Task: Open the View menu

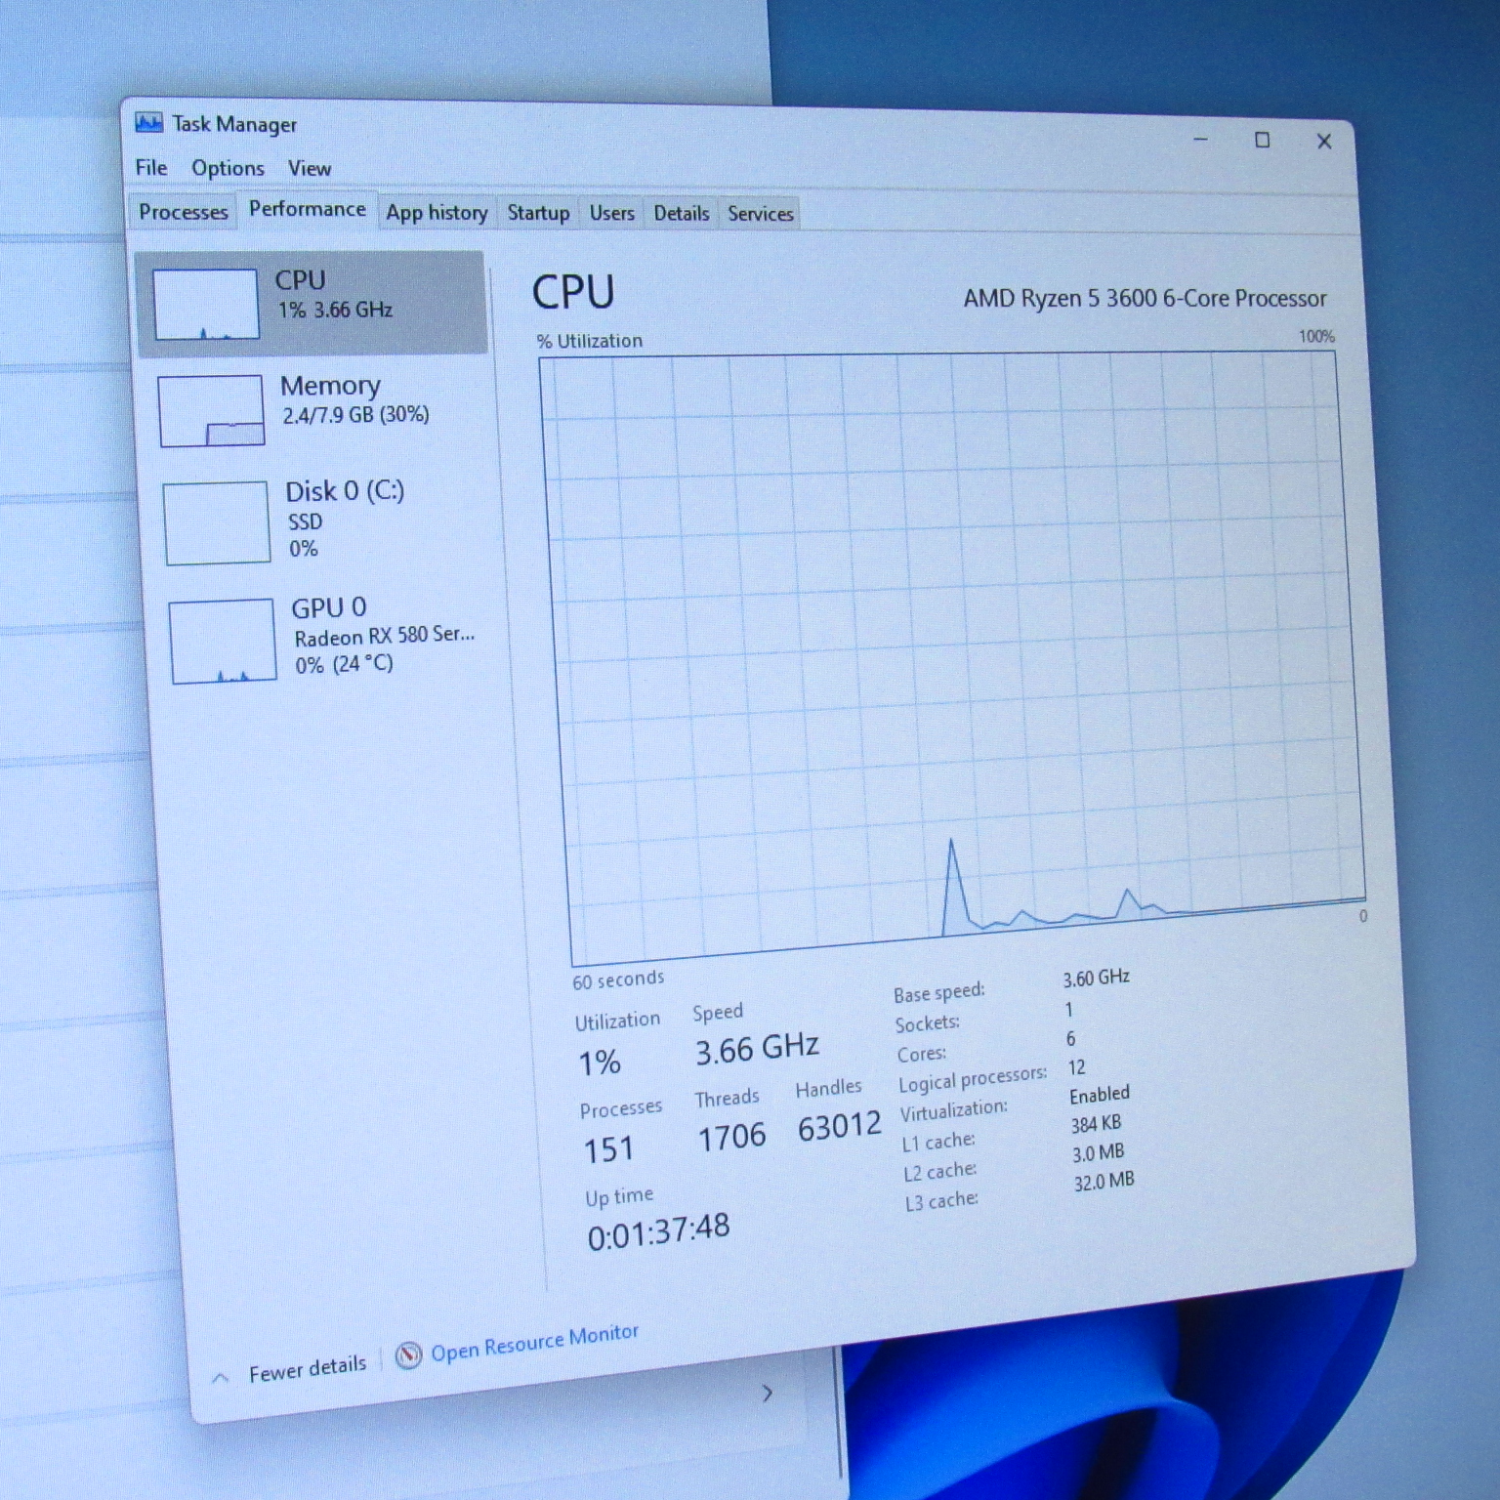Action: tap(309, 169)
